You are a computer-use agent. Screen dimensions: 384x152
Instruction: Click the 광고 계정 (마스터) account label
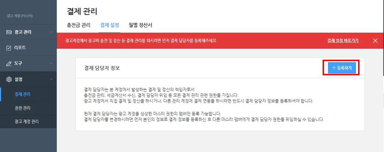tap(20, 16)
